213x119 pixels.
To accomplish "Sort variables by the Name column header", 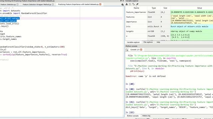I will click(136, 8).
